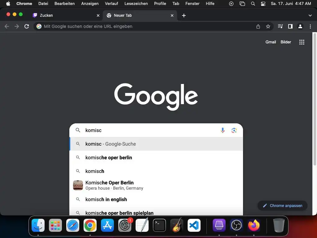Open the Datei menu
This screenshot has width=317, height=238.
(x=43, y=4)
